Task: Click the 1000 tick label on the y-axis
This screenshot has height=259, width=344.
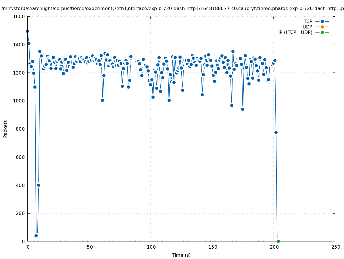Action: pyautogui.click(x=19, y=101)
